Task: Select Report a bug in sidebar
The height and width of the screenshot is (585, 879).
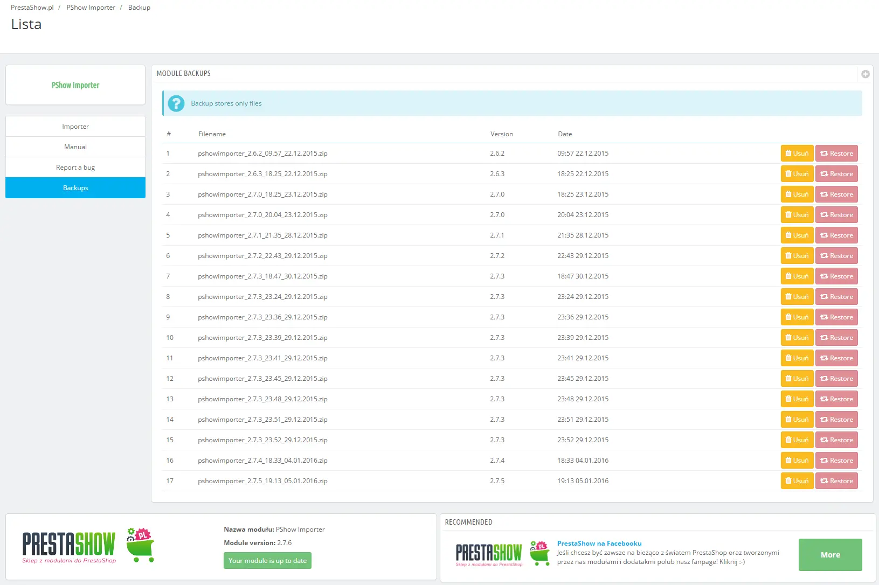Action: point(75,168)
